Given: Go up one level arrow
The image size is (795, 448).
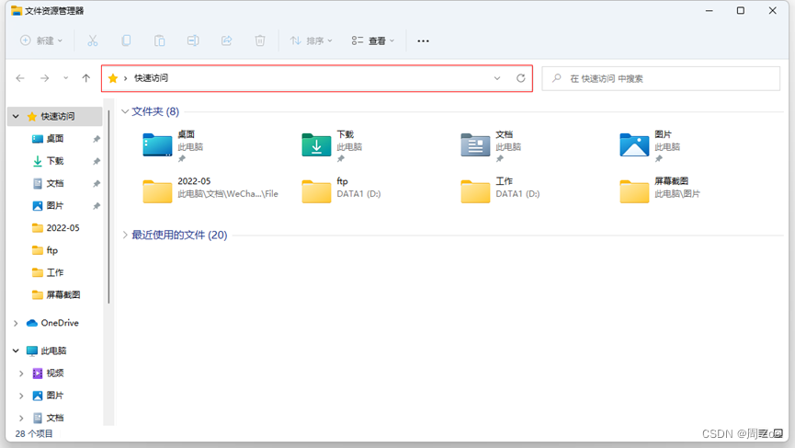Looking at the screenshot, I should point(85,78).
